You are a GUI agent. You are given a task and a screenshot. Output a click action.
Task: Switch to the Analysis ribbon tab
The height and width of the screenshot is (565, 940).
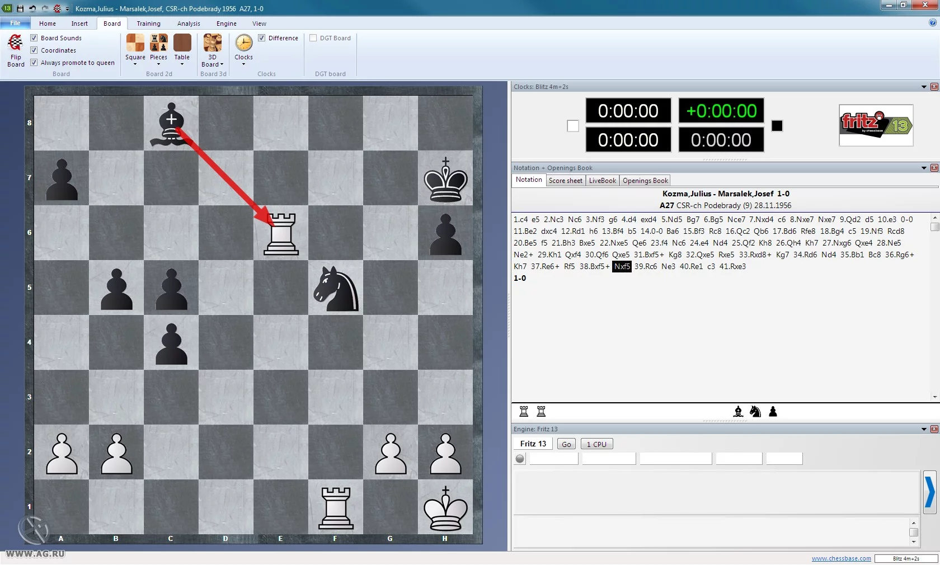click(x=189, y=23)
